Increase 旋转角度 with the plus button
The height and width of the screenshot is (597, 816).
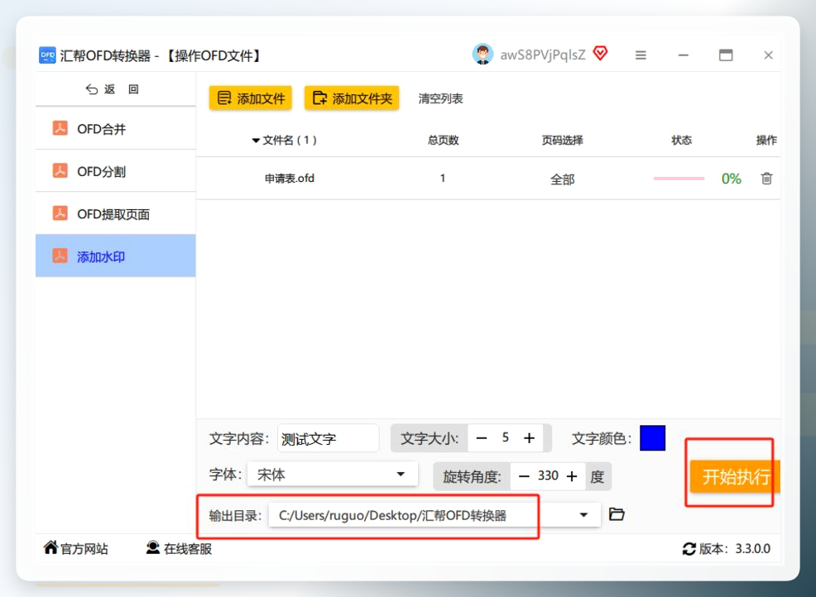tap(572, 476)
